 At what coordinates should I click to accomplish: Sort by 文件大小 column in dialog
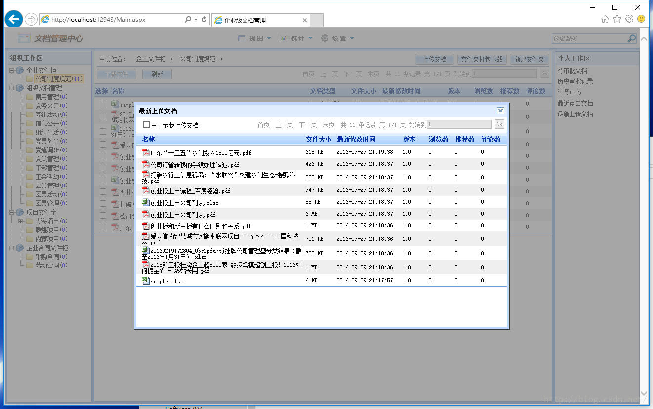[x=319, y=139]
